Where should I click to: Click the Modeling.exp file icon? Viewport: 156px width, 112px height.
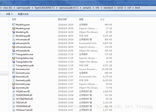coord(14,28)
